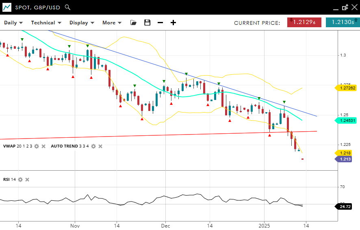Save chart with floppy disk icon
This screenshot has width=360, height=230.
click(147, 23)
